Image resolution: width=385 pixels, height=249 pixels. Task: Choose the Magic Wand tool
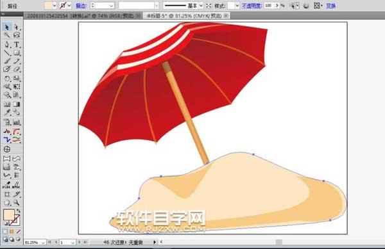(6, 35)
